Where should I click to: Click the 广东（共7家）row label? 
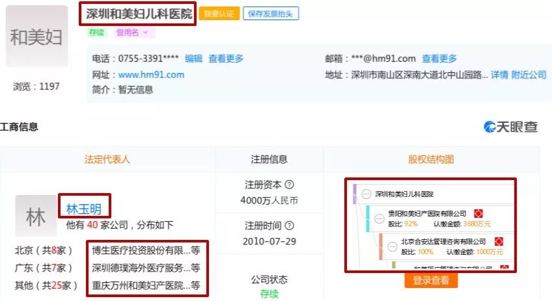(x=44, y=268)
